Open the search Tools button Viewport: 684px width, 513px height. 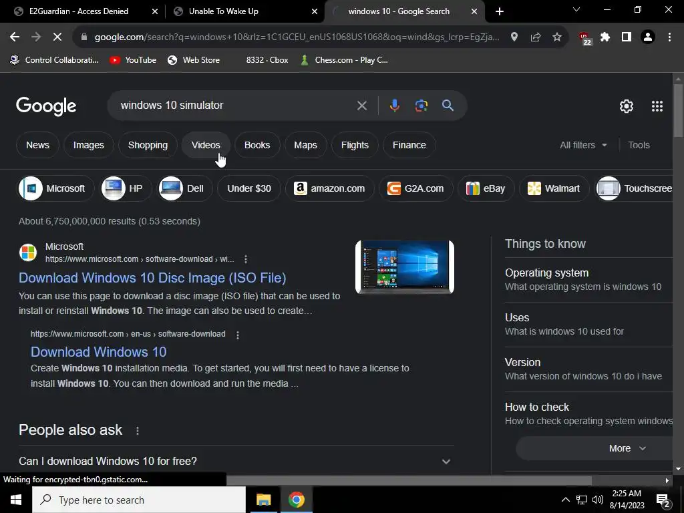639,145
